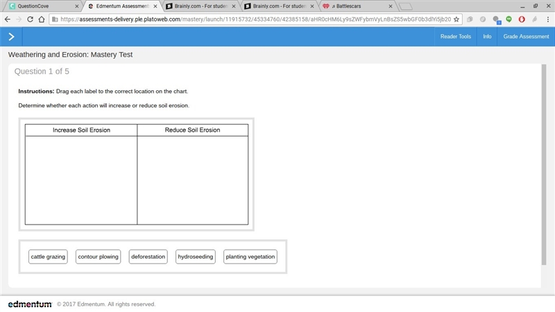Go forward with the browser forward arrow

click(x=19, y=19)
